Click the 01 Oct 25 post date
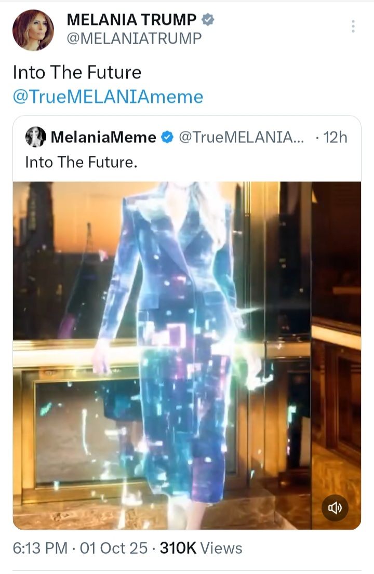The height and width of the screenshot is (574, 374). click(114, 549)
